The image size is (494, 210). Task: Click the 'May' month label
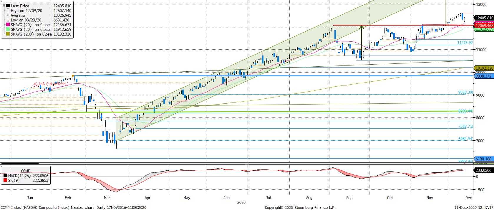pyautogui.click(x=187, y=198)
